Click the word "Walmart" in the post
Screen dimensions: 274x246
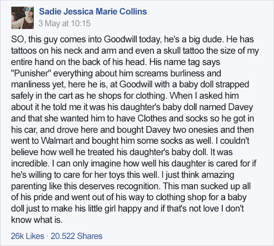click(x=57, y=141)
